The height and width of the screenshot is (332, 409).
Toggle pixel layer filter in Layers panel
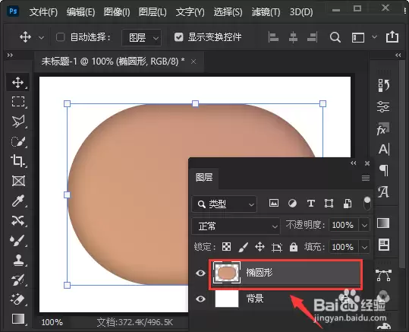pos(274,203)
